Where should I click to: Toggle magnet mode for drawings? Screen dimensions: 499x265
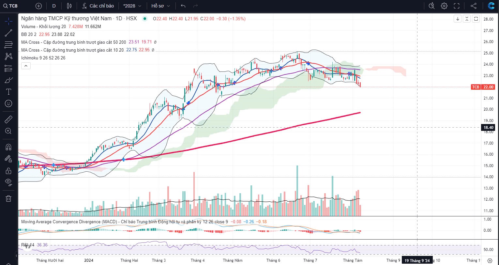click(8, 147)
